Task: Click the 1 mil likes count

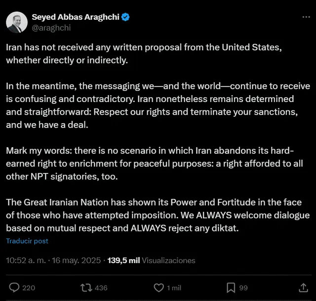Action: click(174, 288)
